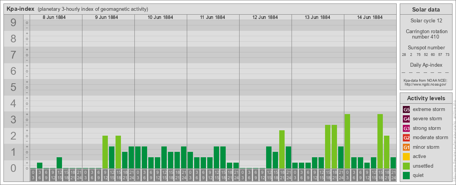Click the G5 extreme storm icon

406,110
